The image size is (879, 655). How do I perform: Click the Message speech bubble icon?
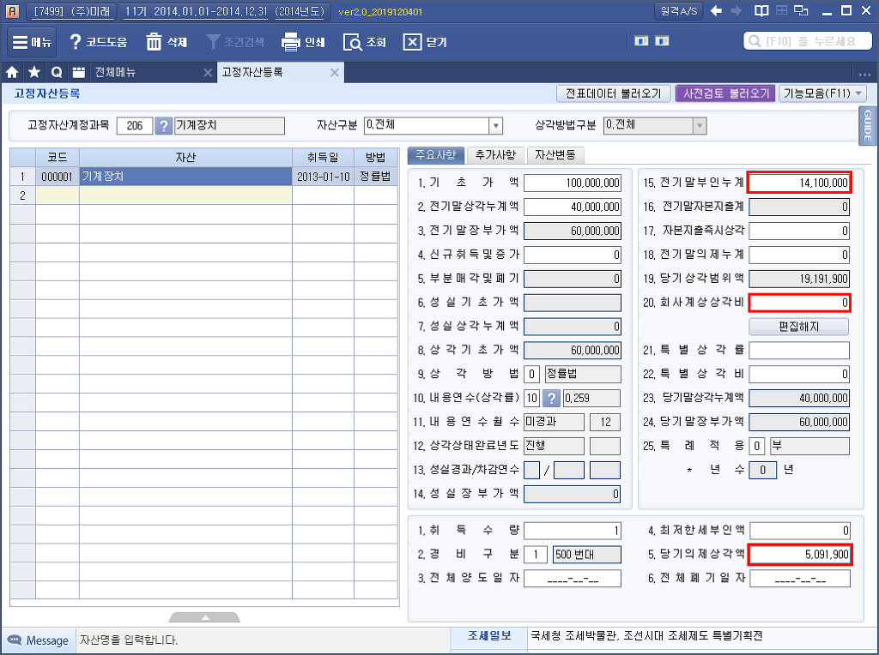point(14,640)
